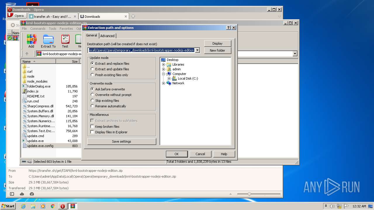
Task: Enable Display files in Explorer checkbox
Action: click(x=92, y=132)
